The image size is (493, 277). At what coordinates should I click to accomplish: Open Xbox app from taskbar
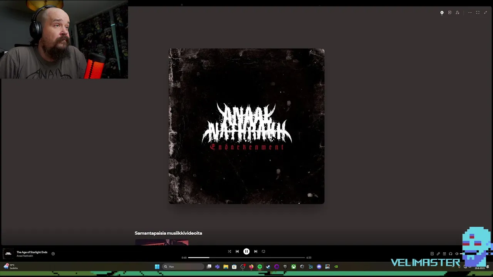[x=293, y=267]
